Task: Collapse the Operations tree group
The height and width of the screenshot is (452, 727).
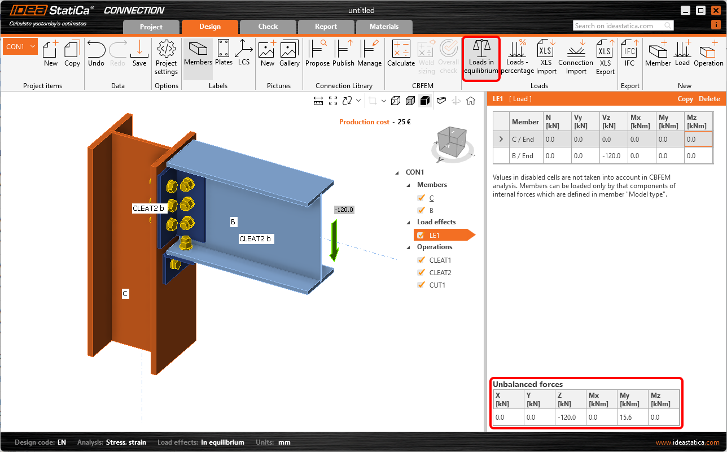Action: pyautogui.click(x=409, y=247)
